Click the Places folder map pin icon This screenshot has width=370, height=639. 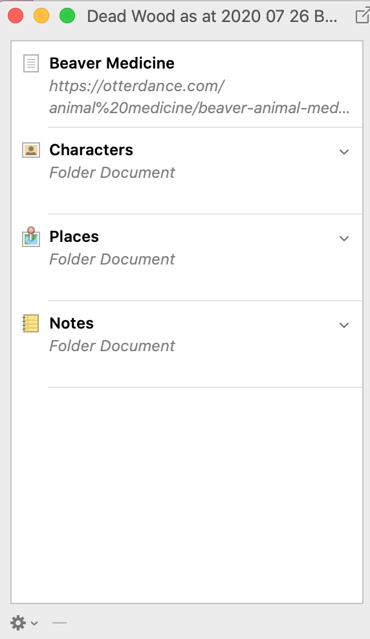(31, 237)
